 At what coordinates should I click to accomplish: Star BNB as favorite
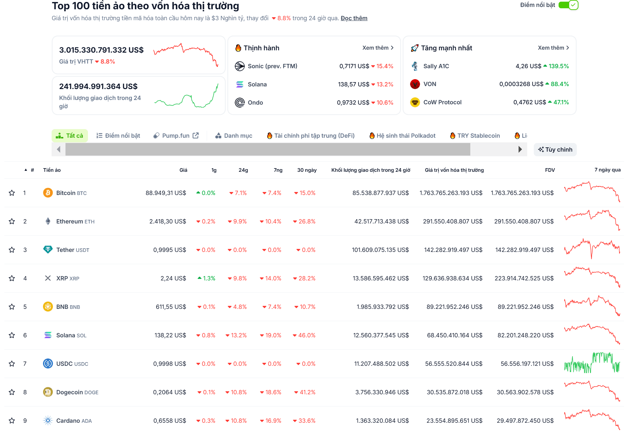12,307
